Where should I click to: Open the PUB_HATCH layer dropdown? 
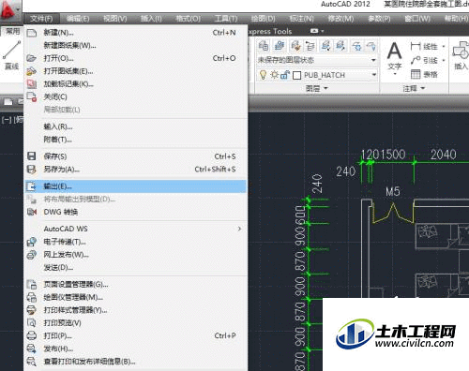(x=374, y=75)
